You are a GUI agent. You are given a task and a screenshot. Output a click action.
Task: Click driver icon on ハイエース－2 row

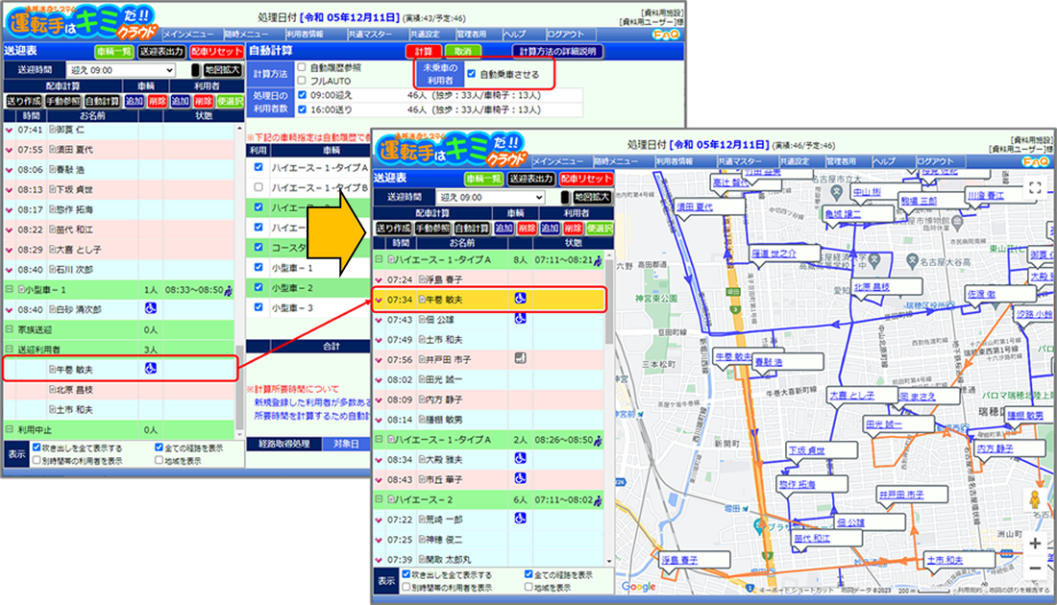point(598,500)
